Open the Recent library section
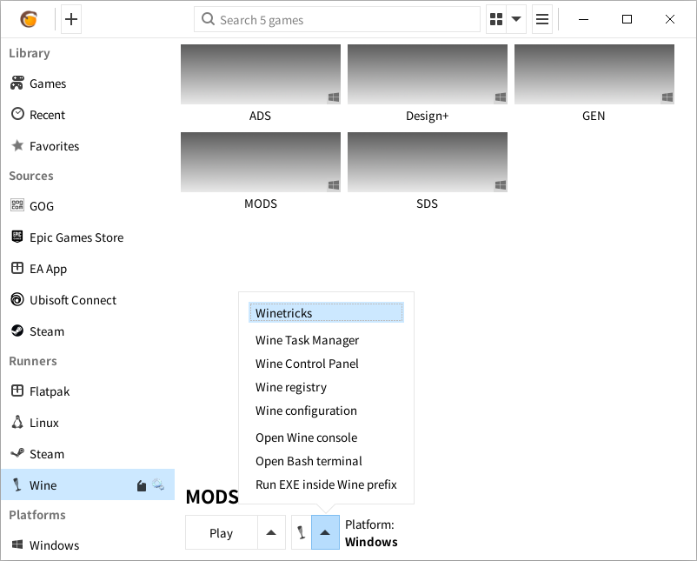 pos(88,115)
